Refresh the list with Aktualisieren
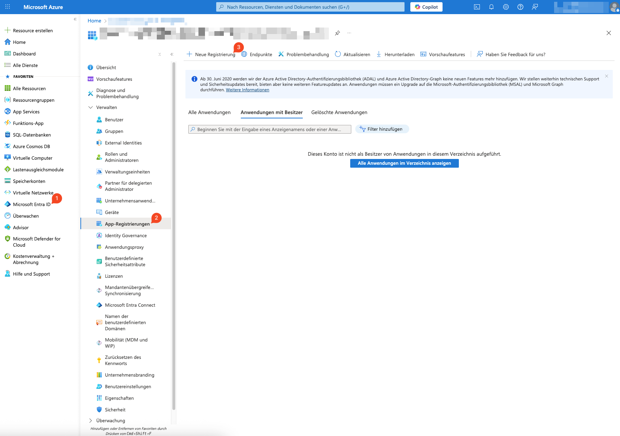 (x=352, y=54)
